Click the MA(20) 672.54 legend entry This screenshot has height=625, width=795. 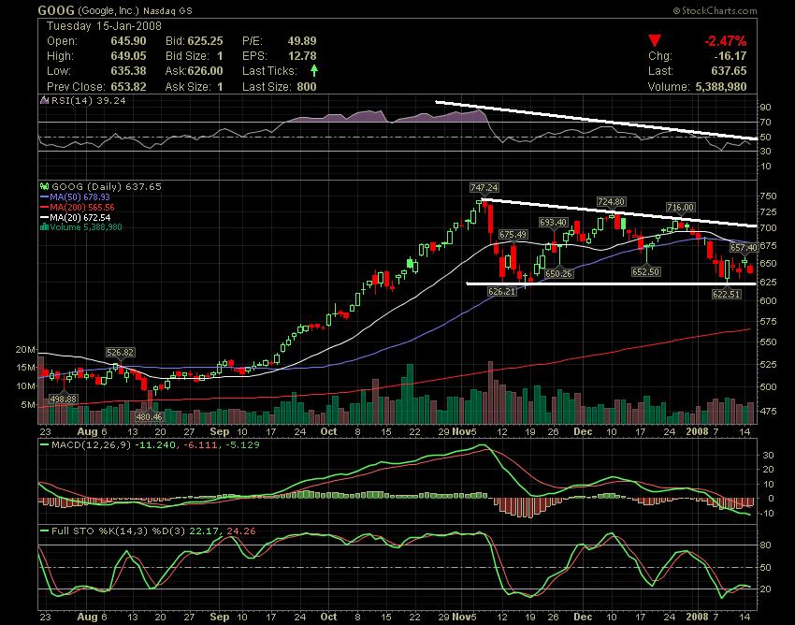75,217
